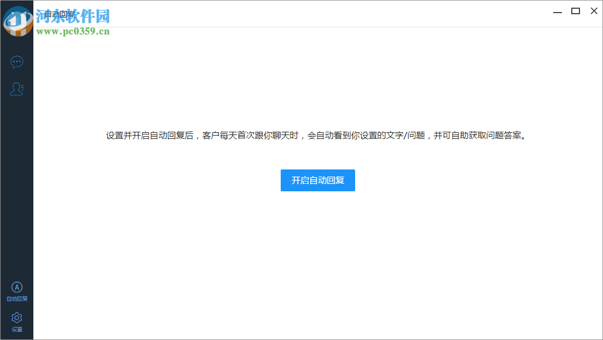Close the 自动回复 window
This screenshot has width=603, height=340.
coord(594,11)
